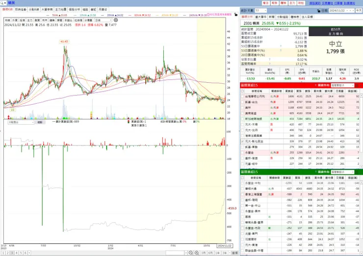Click the zoom in magnifier below chart

point(197,253)
